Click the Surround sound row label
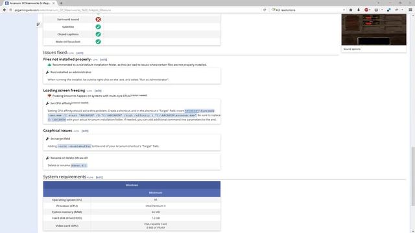The height and width of the screenshot is (233, 415). pos(68,19)
